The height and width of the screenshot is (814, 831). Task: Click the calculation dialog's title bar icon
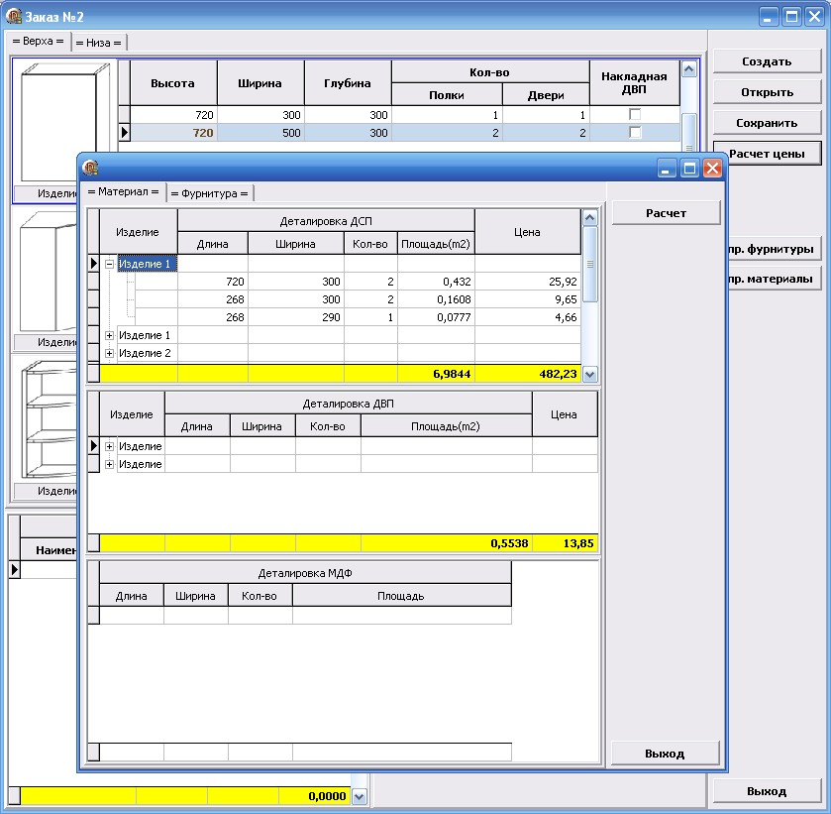coord(91,169)
